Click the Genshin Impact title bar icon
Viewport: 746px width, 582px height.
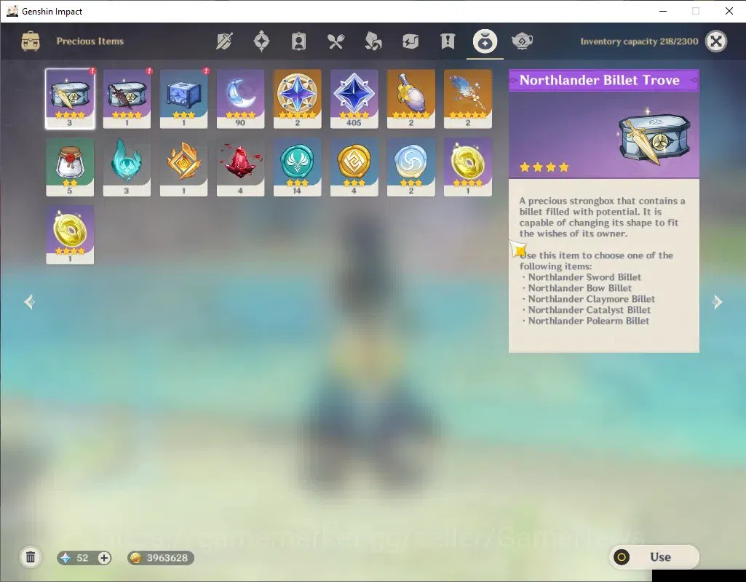(12, 11)
